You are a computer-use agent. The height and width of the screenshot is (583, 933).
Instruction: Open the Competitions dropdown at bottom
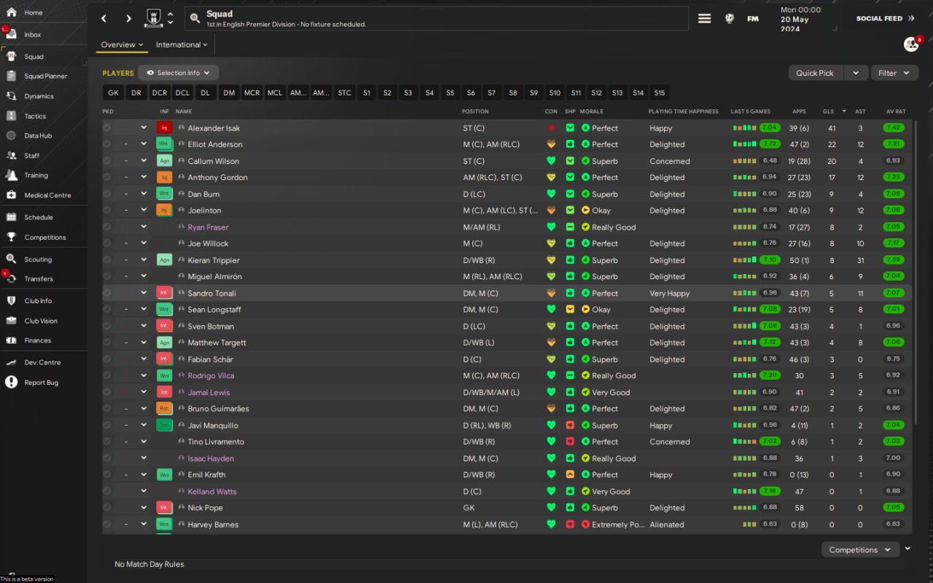pyautogui.click(x=860, y=549)
